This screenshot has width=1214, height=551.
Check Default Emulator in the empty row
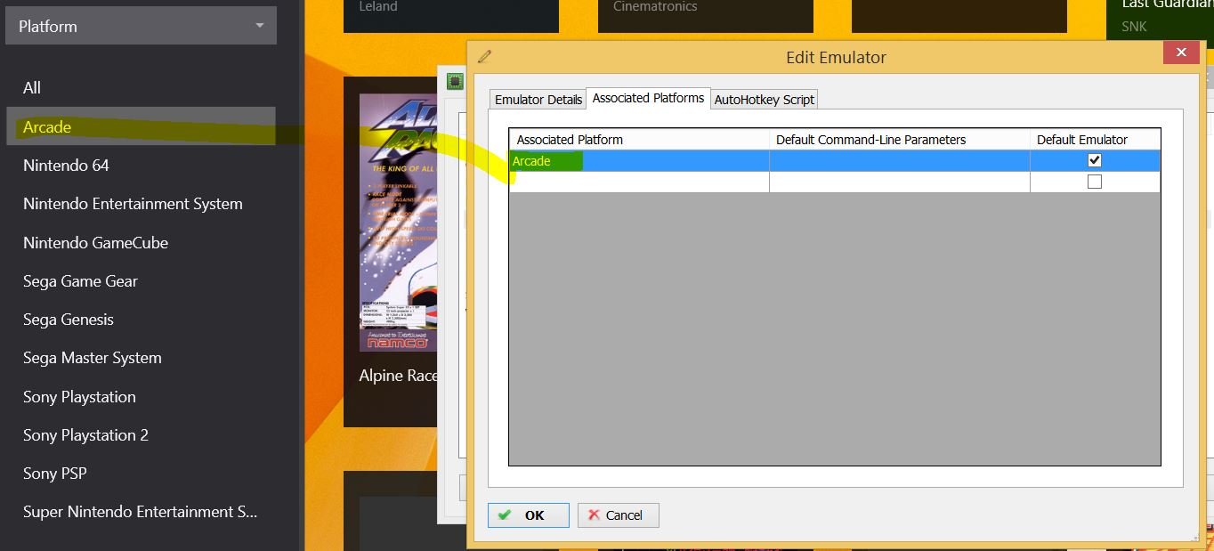coord(1095,182)
